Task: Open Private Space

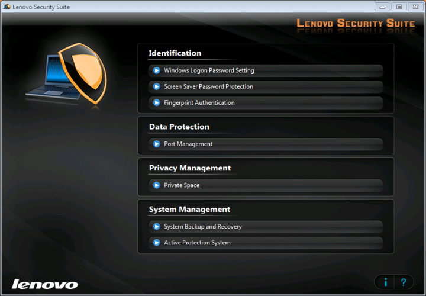Action: click(266, 185)
